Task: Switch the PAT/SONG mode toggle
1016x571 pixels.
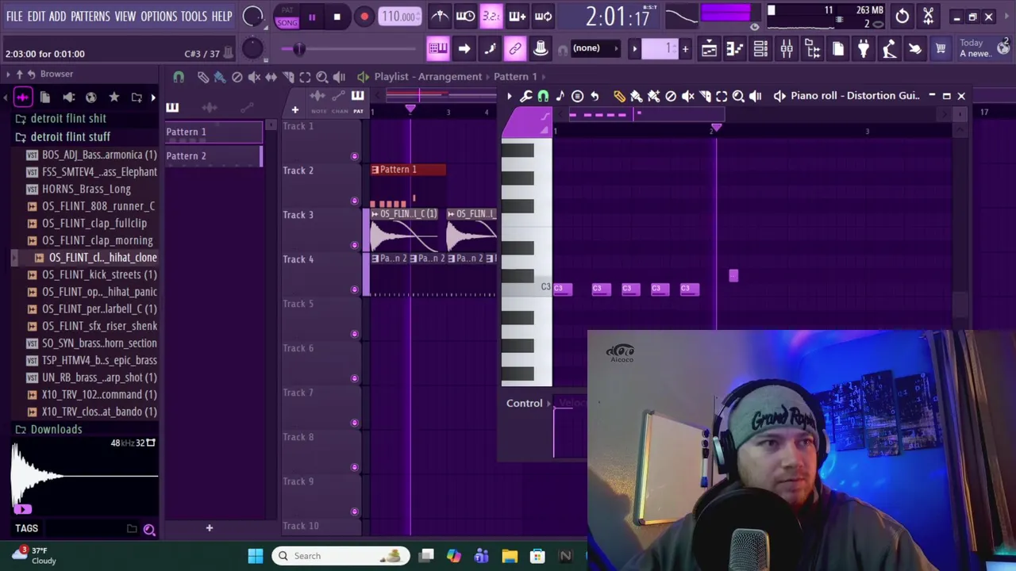Action: tap(287, 17)
